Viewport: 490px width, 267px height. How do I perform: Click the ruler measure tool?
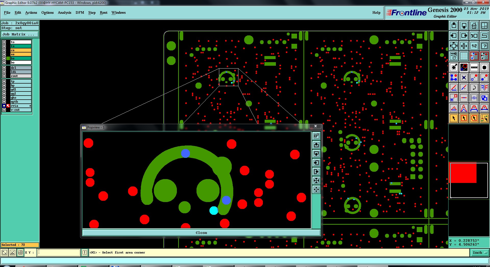pos(474,67)
